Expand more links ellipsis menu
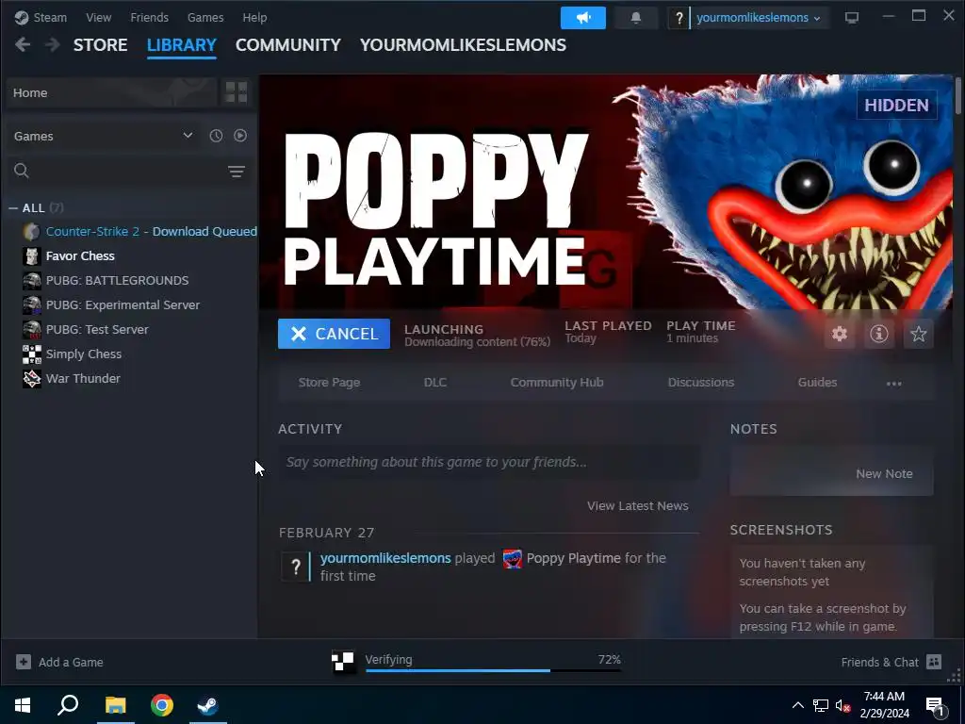The image size is (965, 724). click(893, 383)
